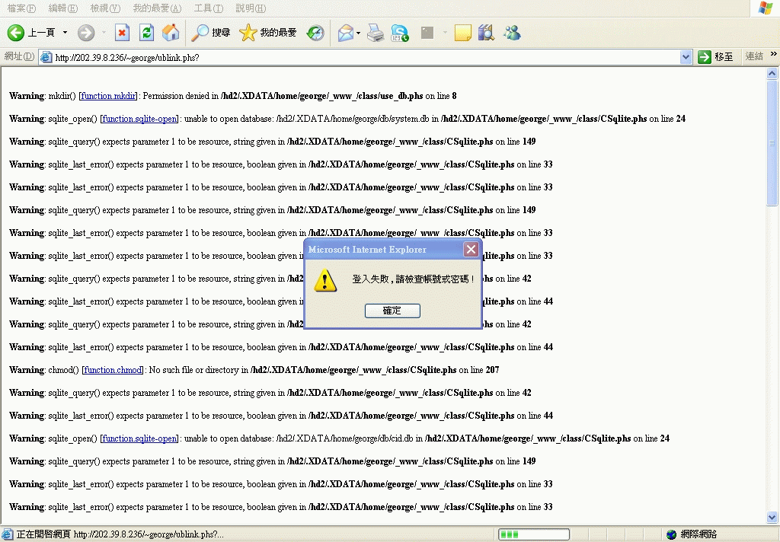The image size is (780, 542).
Task: Click the vertical scrollbar thumb
Action: [772, 142]
